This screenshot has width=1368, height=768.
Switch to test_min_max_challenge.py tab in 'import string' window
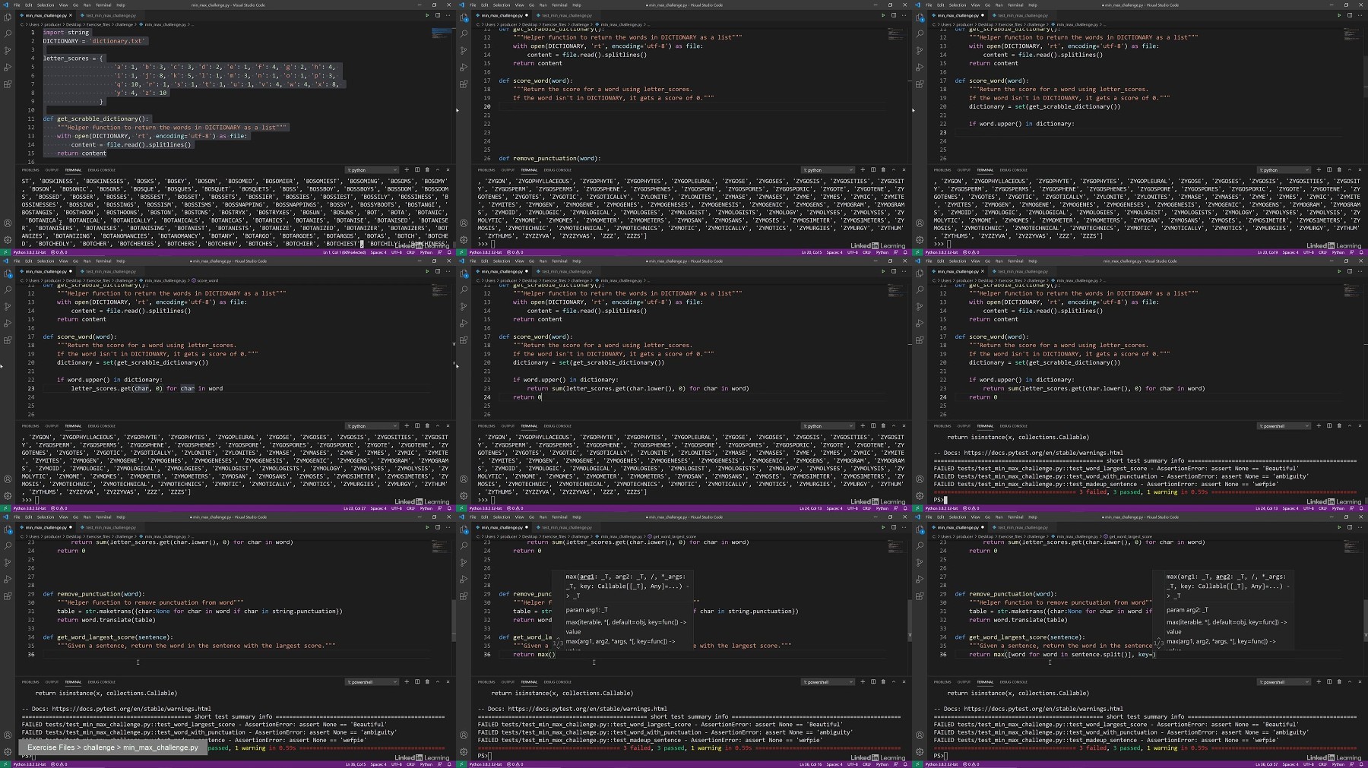[110, 15]
